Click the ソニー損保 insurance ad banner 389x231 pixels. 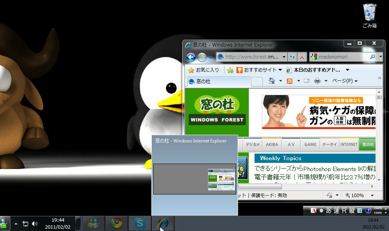[319, 112]
